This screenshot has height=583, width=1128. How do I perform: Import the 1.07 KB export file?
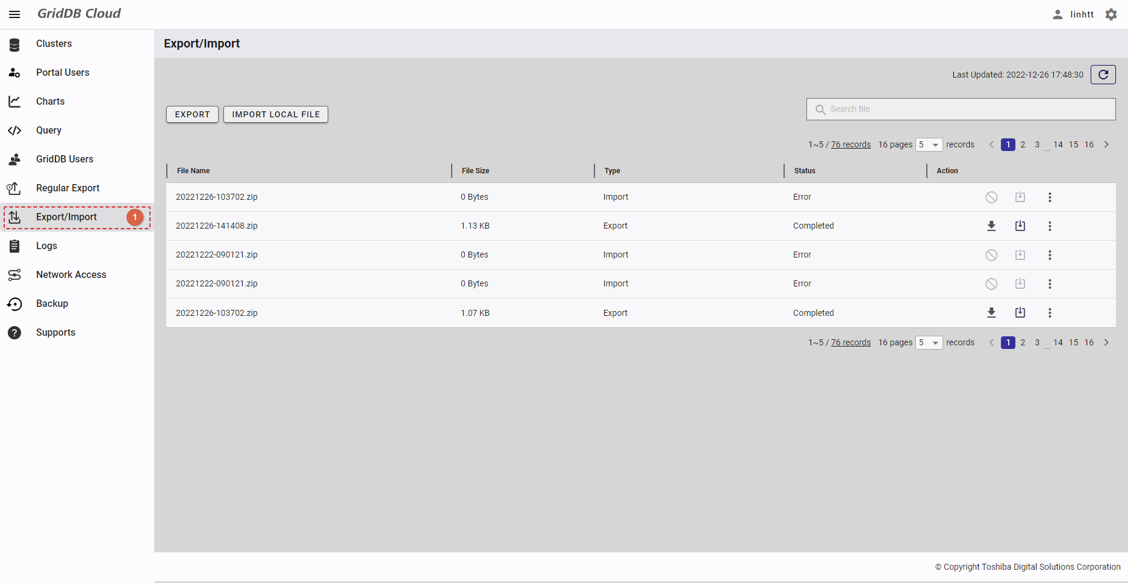pos(1020,313)
